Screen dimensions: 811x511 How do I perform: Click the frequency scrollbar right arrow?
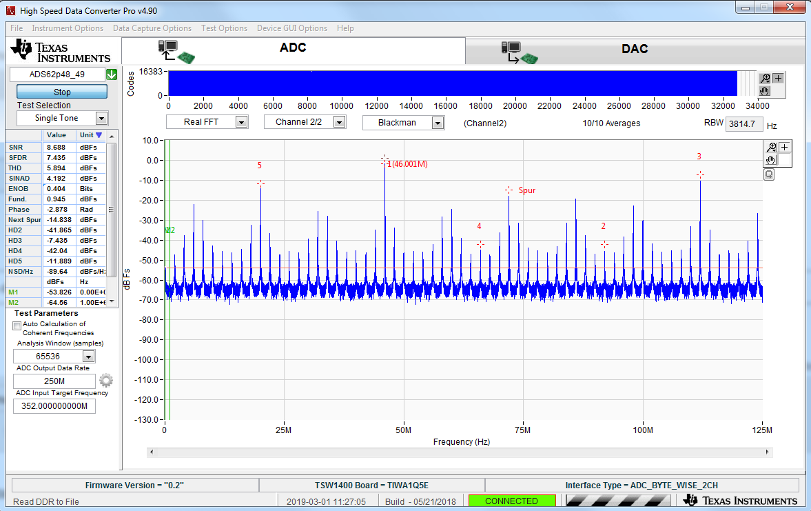point(768,452)
